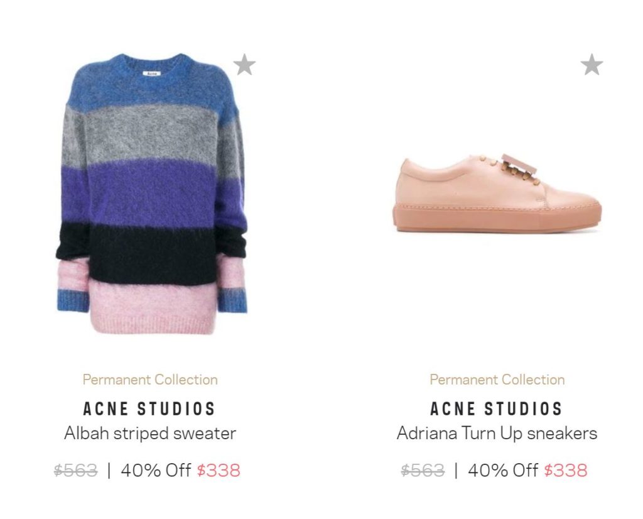Star the Adriana Turn Up sneakers
Image resolution: width=643 pixels, height=519 pixels.
click(592, 65)
